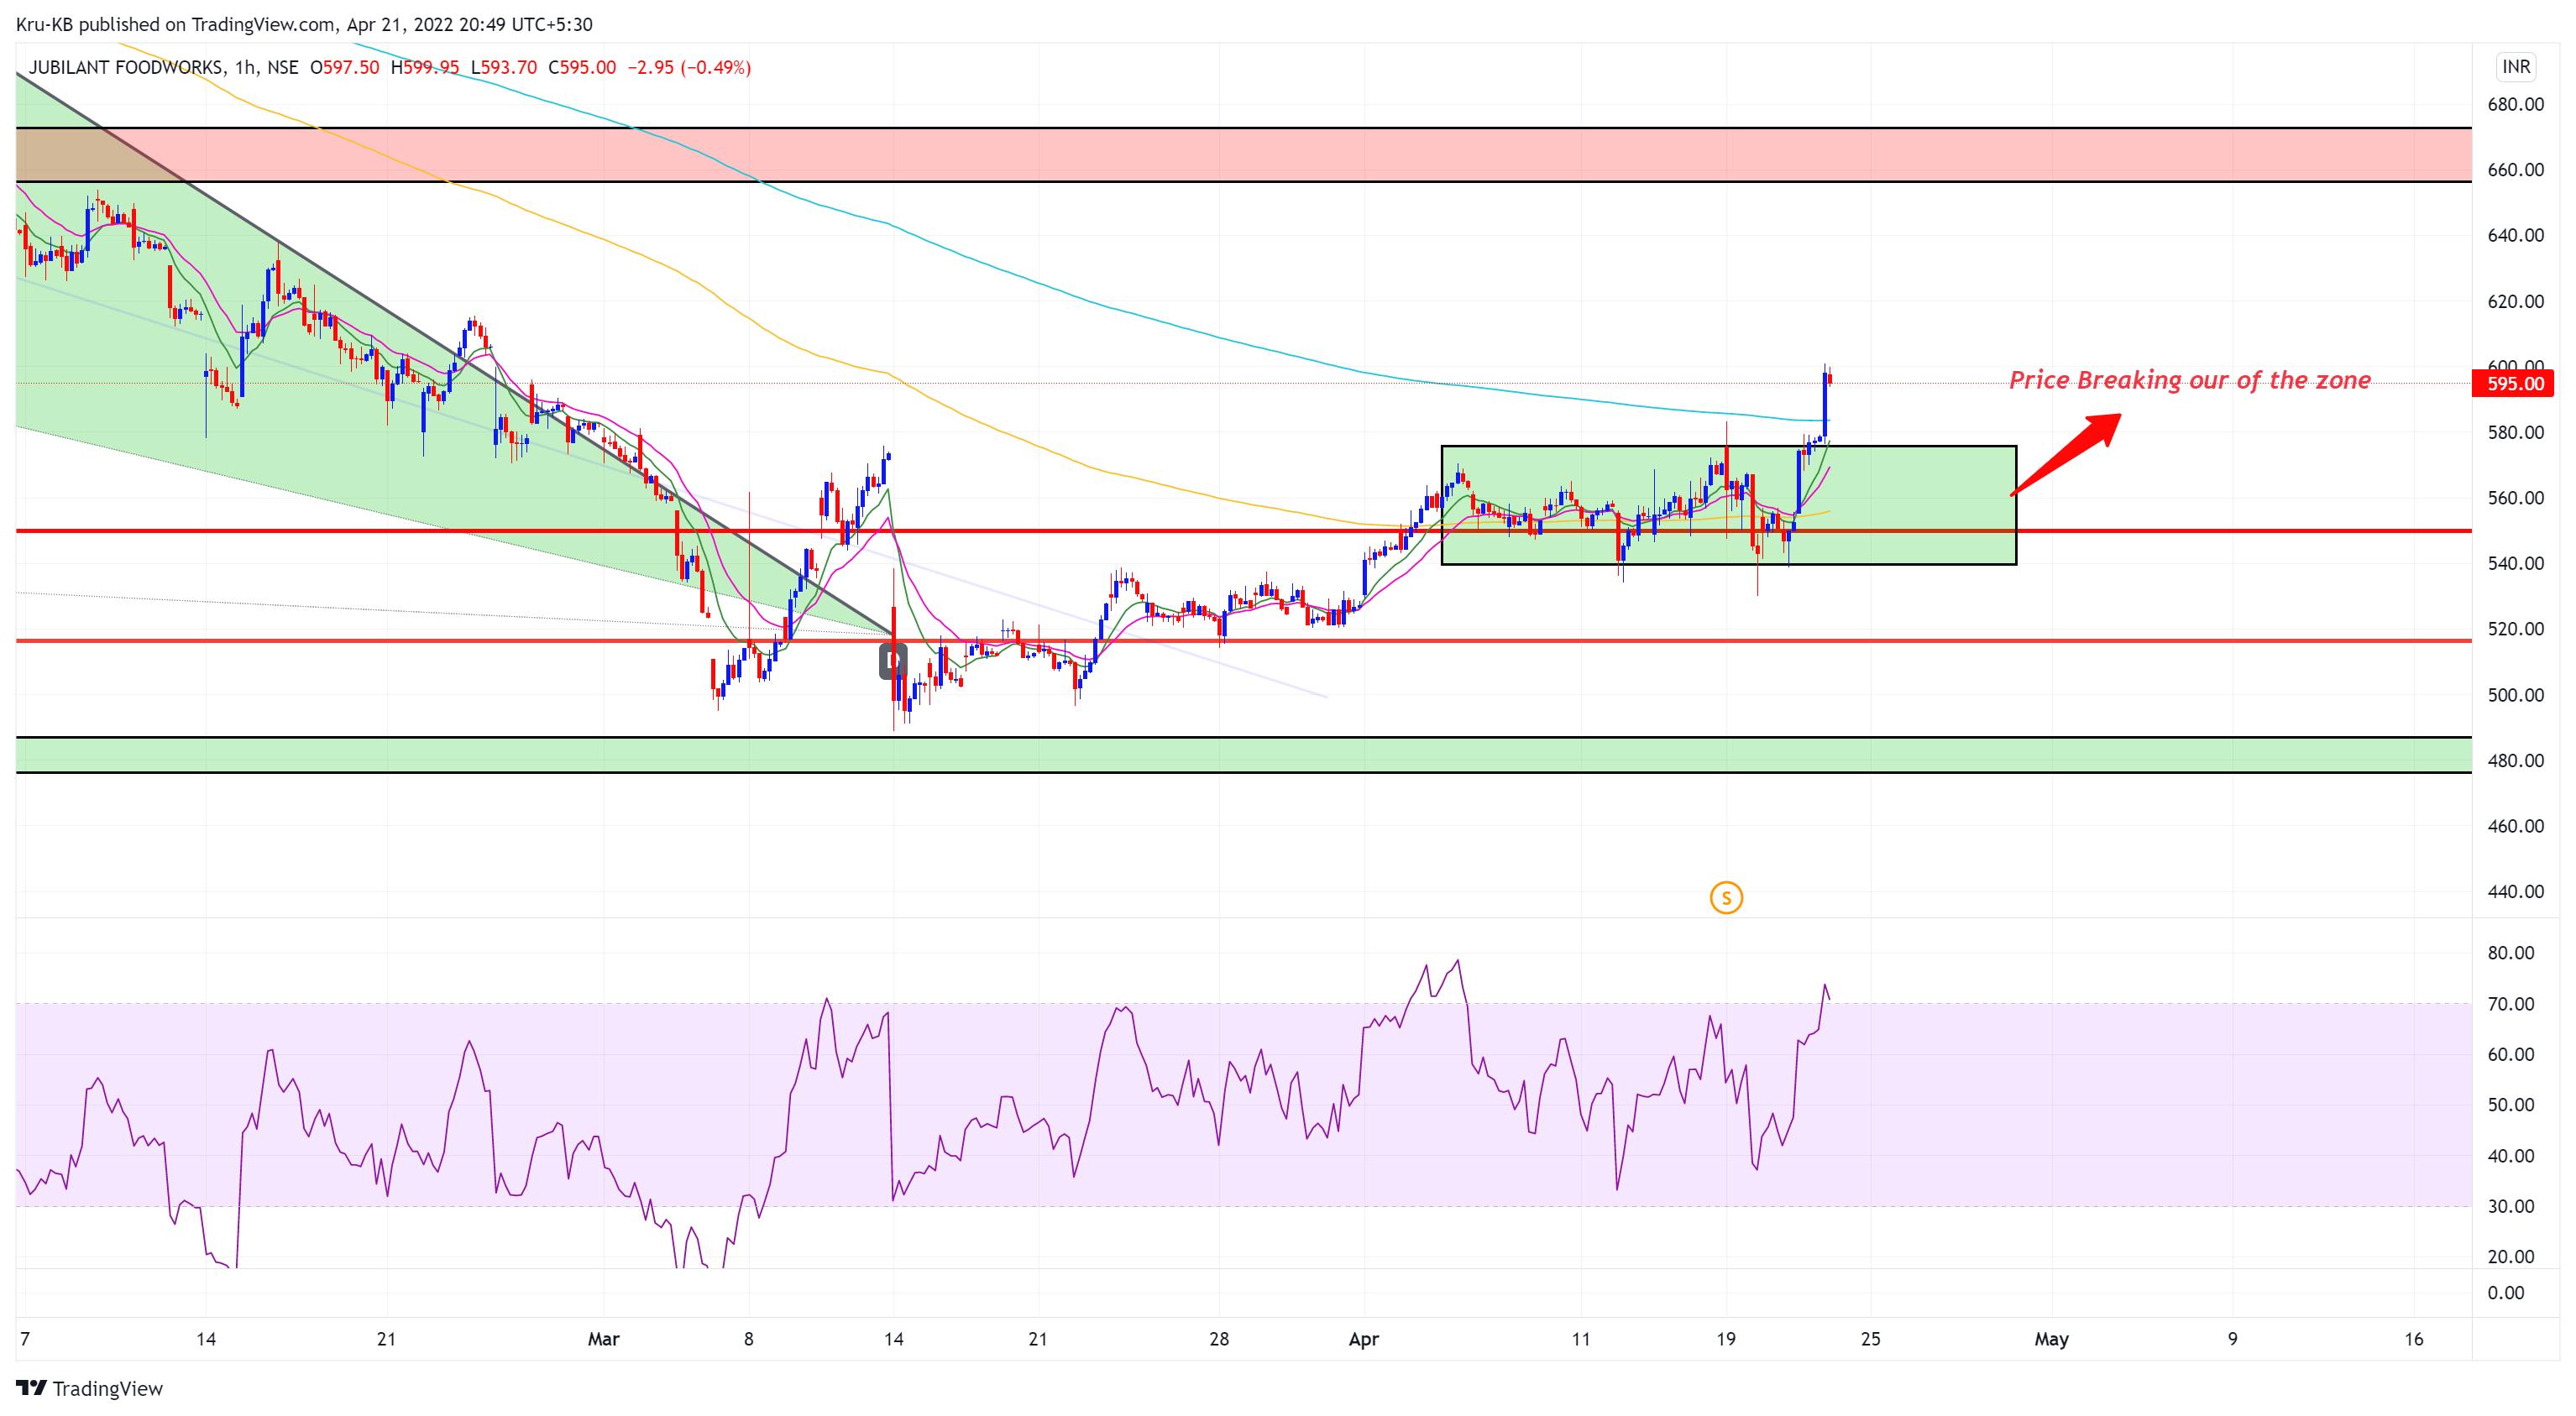2576x1416 pixels.
Task: Click the RSI 40.00 scale label
Action: click(2511, 1156)
